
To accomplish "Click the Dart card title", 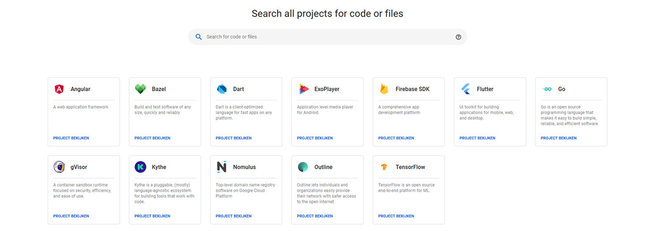I will (238, 89).
